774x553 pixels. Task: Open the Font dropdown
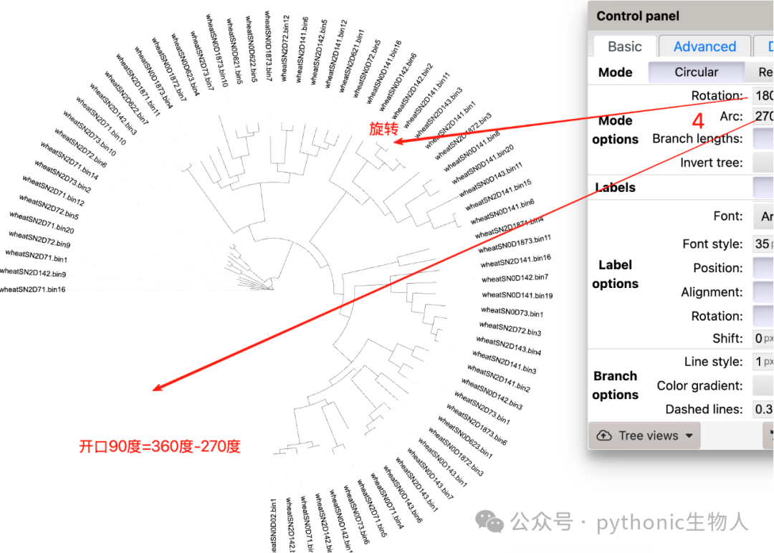tap(764, 216)
